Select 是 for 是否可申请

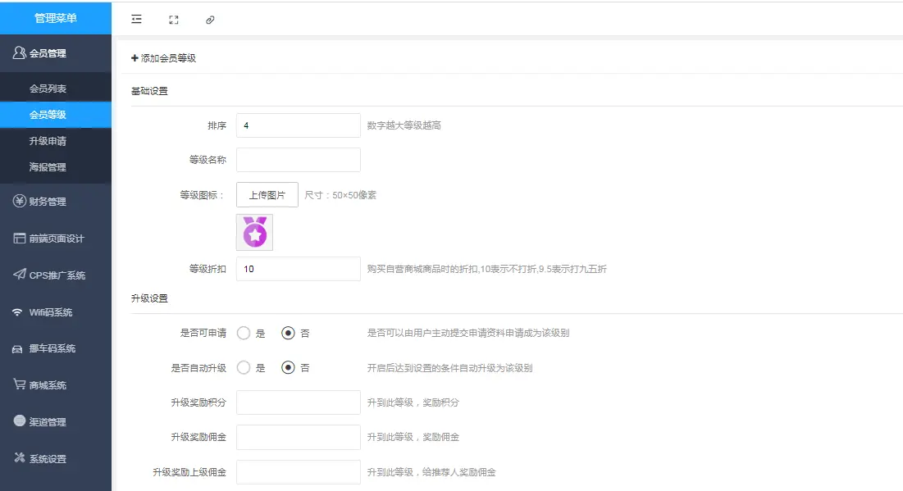(x=244, y=334)
